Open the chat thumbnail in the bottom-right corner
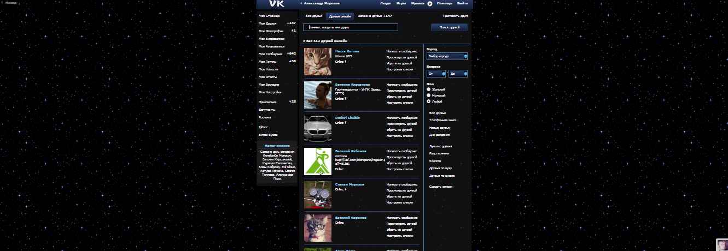728x251 pixels. point(722,244)
